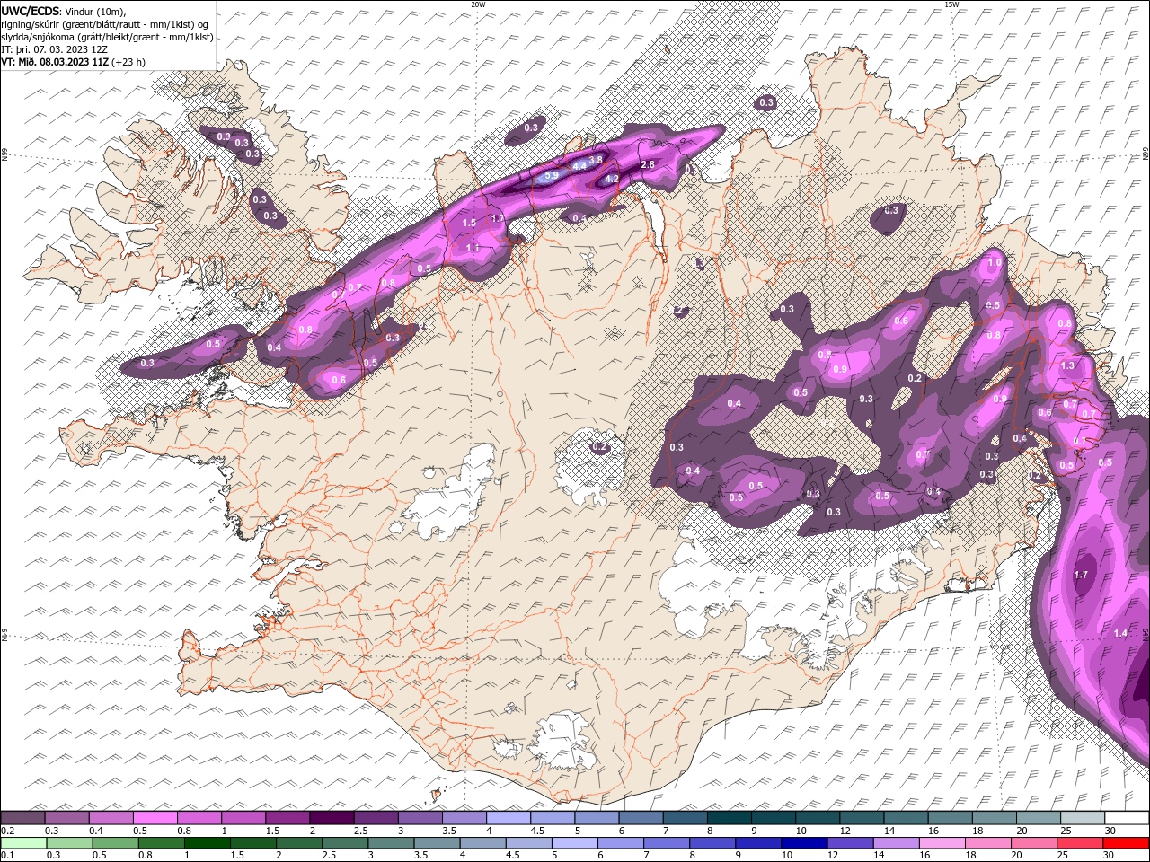Click the '4.5' label of the lower rain scale

[512, 855]
